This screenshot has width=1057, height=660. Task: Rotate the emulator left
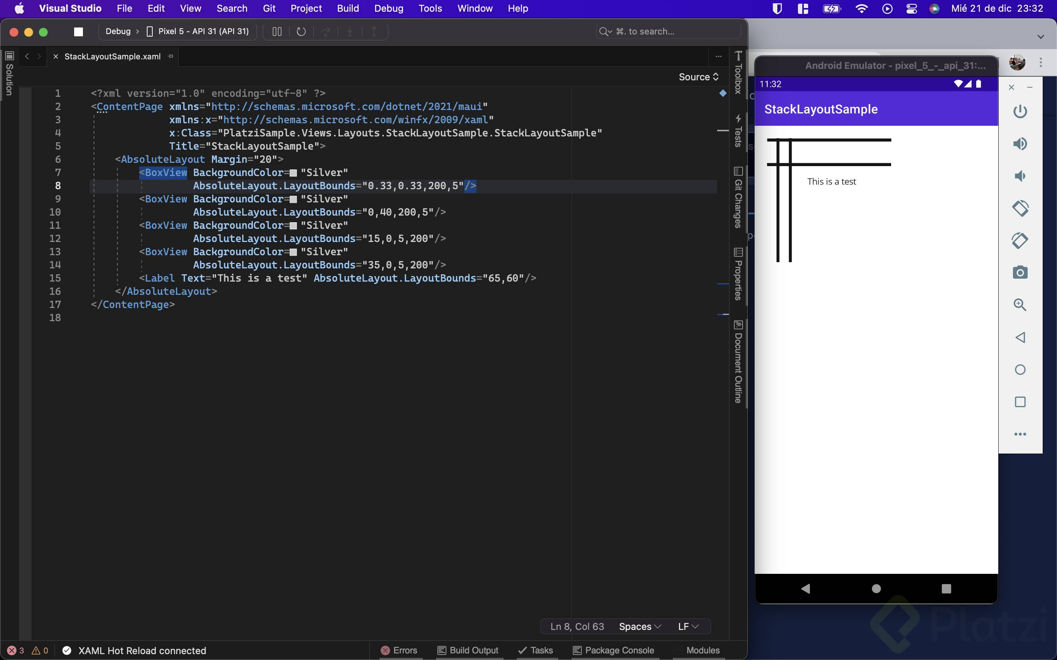tap(1020, 208)
